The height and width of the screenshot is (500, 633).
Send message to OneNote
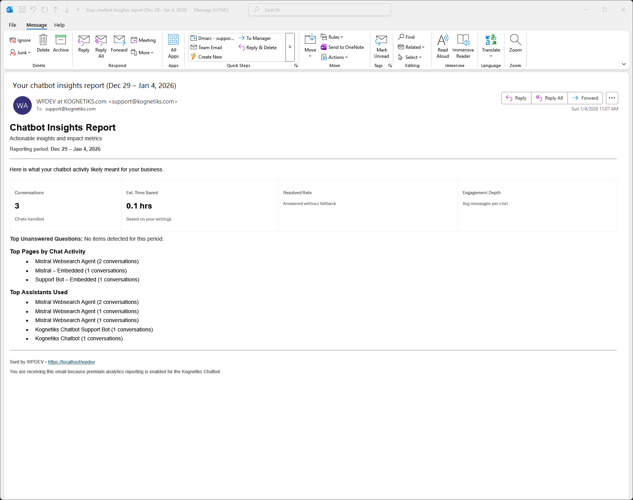tap(342, 47)
